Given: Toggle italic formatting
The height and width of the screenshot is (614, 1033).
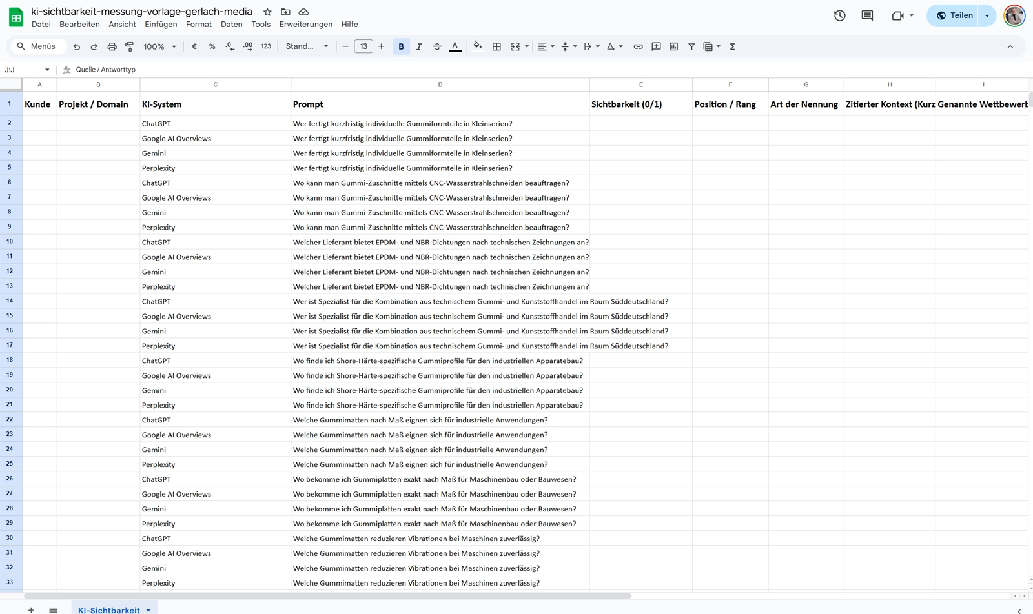Looking at the screenshot, I should [419, 46].
